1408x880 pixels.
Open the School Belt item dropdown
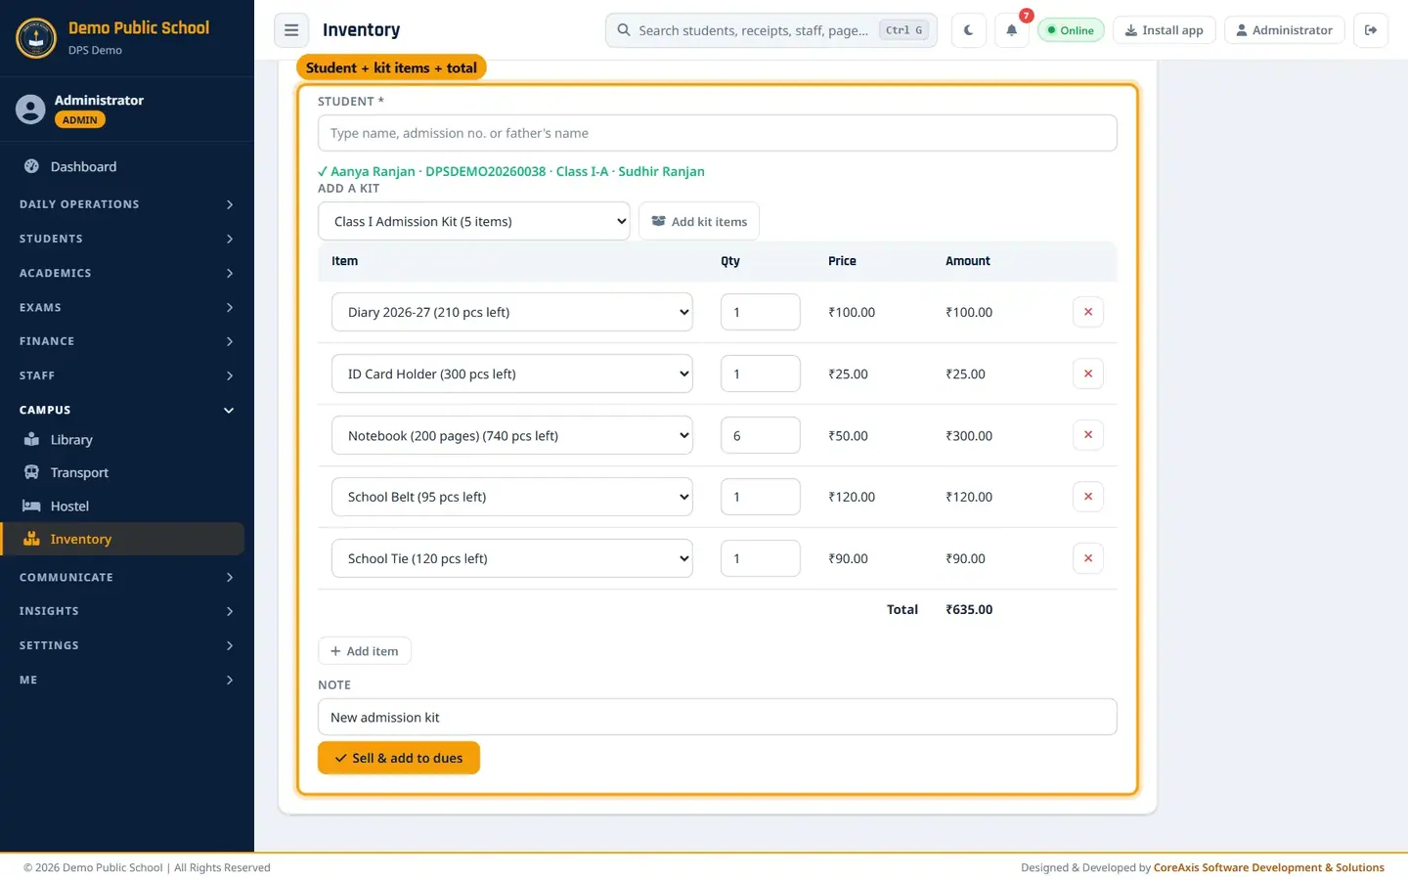[x=512, y=497]
